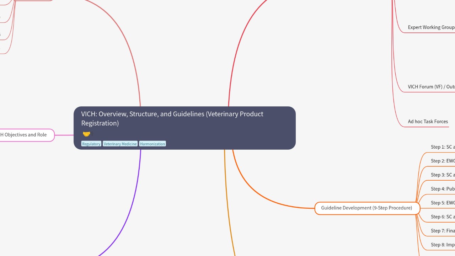This screenshot has width=455, height=256.
Task: Select Step 8 implementation item
Action: click(443, 245)
